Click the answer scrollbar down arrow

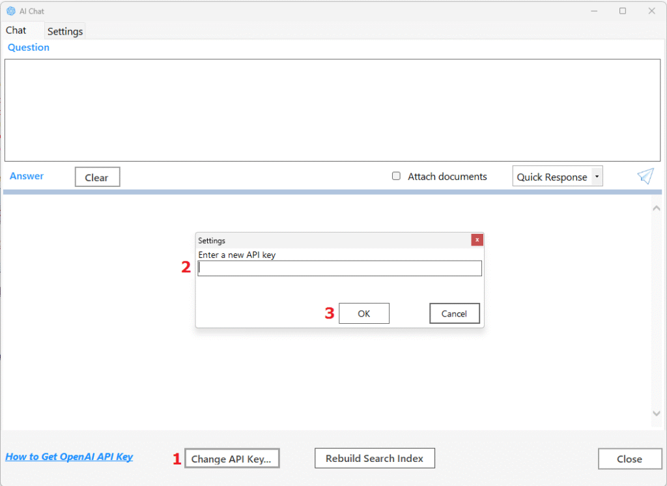pyautogui.click(x=656, y=414)
